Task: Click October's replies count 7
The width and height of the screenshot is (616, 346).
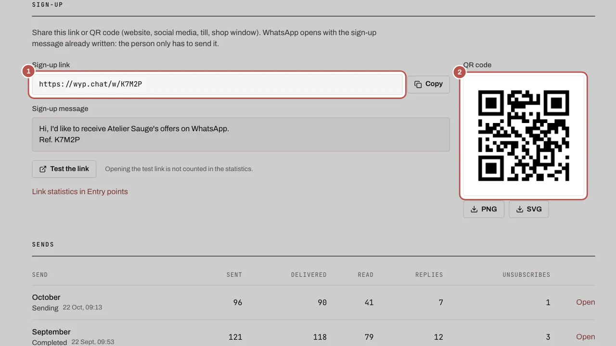Action: (441, 302)
